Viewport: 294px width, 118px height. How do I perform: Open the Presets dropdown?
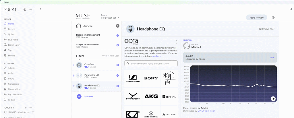[110, 18]
